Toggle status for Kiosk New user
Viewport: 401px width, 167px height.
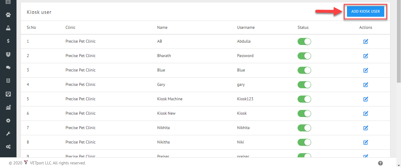304,113
